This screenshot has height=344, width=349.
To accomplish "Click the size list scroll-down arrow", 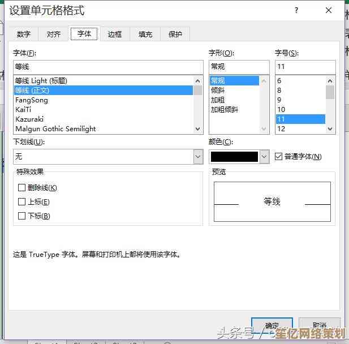I will 330,128.
